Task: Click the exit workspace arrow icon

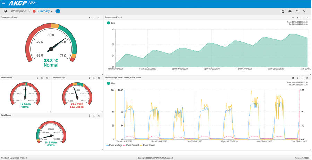Action: (6, 11)
